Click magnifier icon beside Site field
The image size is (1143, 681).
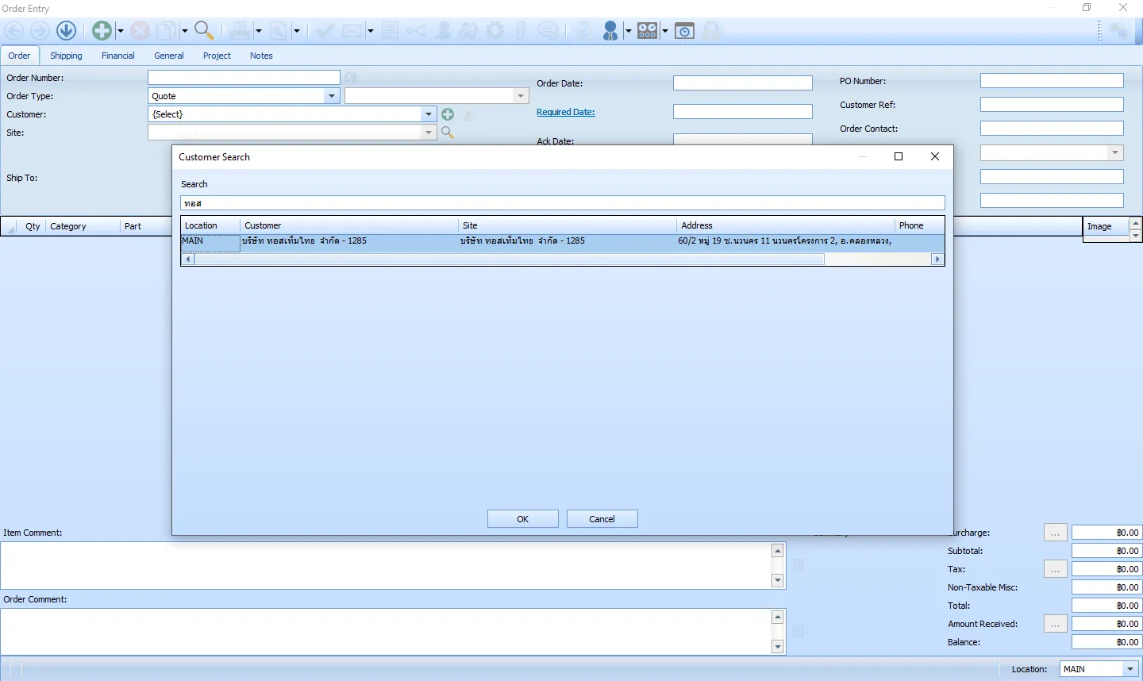(x=448, y=133)
